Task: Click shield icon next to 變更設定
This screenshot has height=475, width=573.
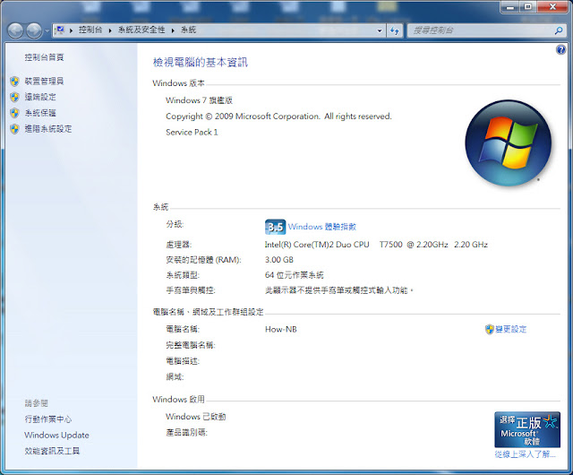Action: click(x=490, y=329)
